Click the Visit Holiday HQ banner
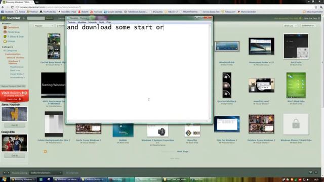The image size is (324, 182). tap(14, 96)
